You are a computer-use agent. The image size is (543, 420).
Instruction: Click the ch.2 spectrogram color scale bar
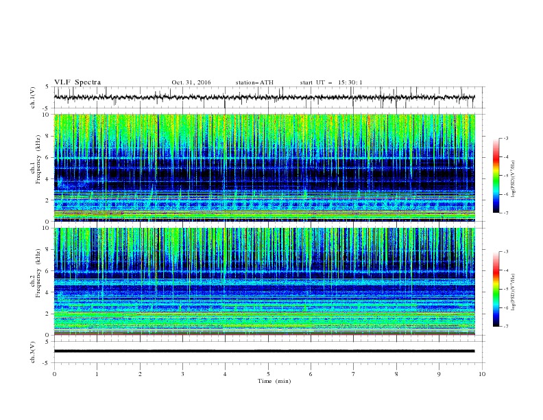(496, 289)
